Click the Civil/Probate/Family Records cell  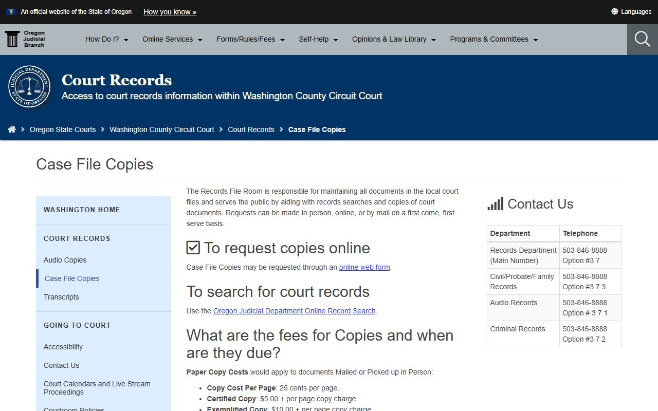click(523, 282)
